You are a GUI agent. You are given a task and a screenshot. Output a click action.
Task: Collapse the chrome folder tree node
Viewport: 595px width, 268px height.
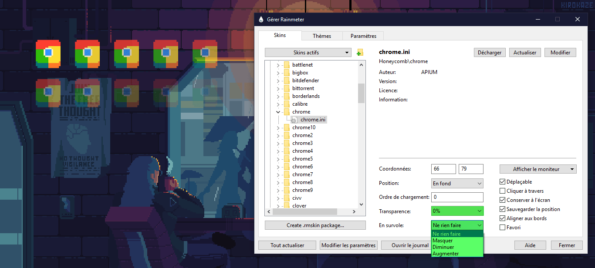[x=278, y=112]
